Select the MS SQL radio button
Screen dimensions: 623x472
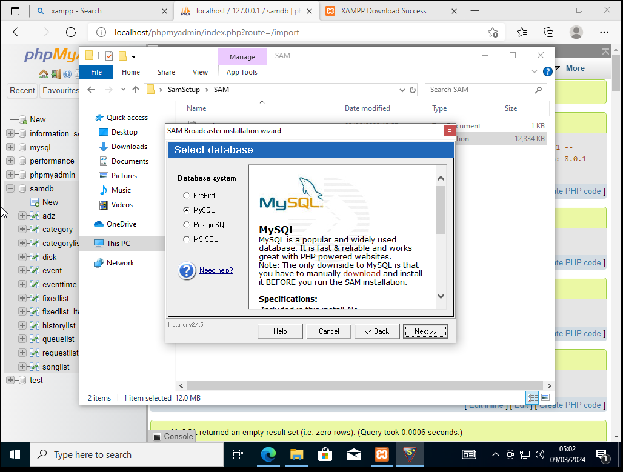186,239
